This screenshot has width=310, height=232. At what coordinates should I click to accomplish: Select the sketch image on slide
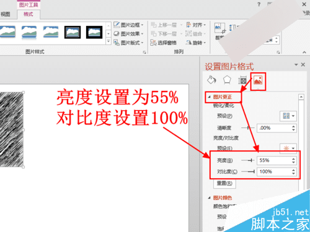pyautogui.click(x=12, y=129)
